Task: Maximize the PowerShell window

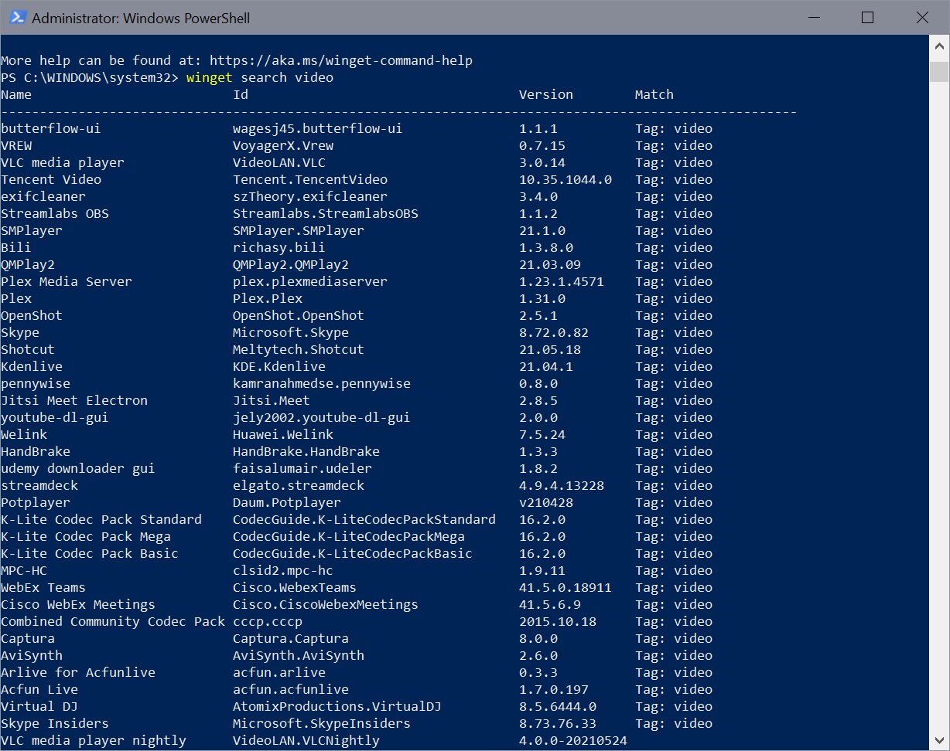Action: click(x=867, y=17)
